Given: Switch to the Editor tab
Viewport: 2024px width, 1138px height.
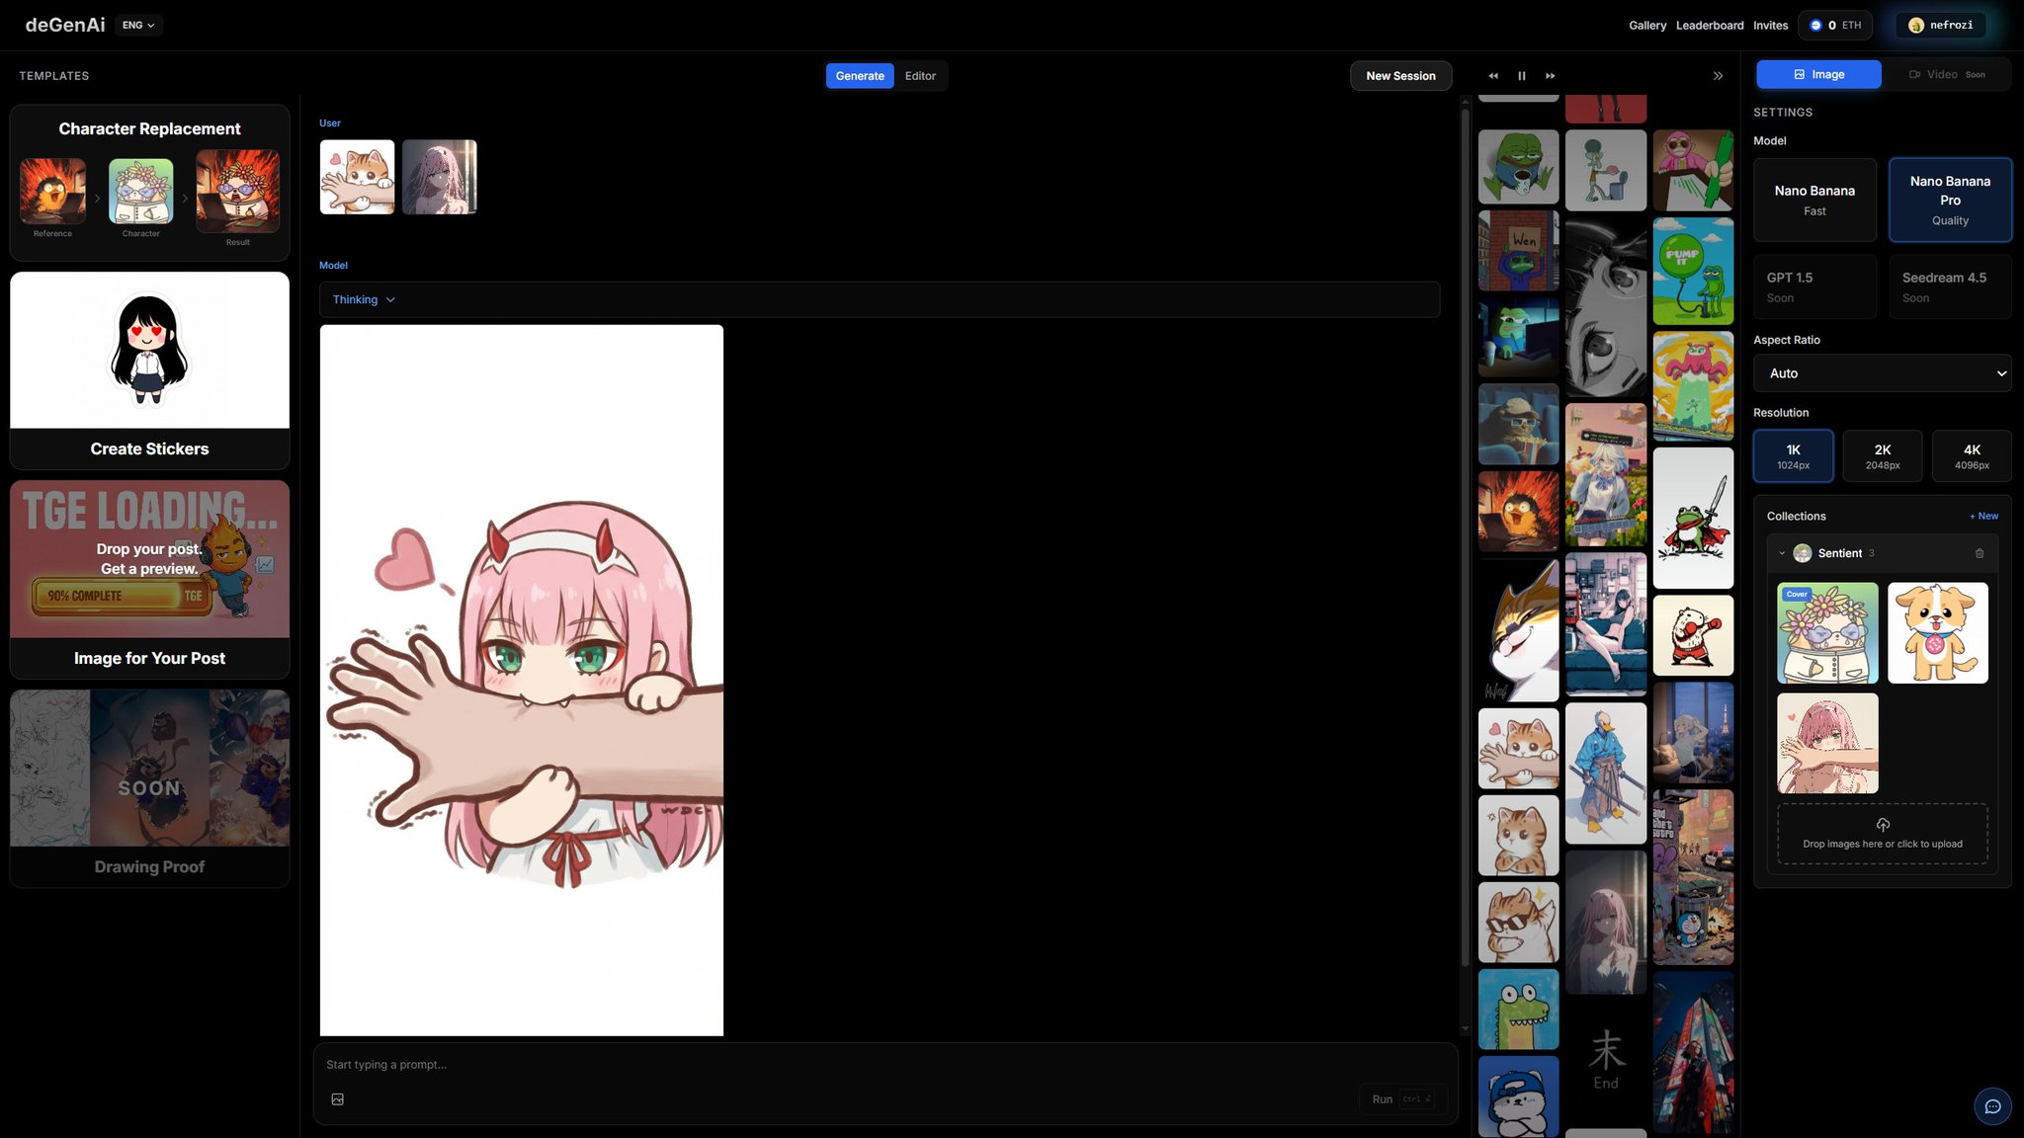Looking at the screenshot, I should tap(920, 76).
